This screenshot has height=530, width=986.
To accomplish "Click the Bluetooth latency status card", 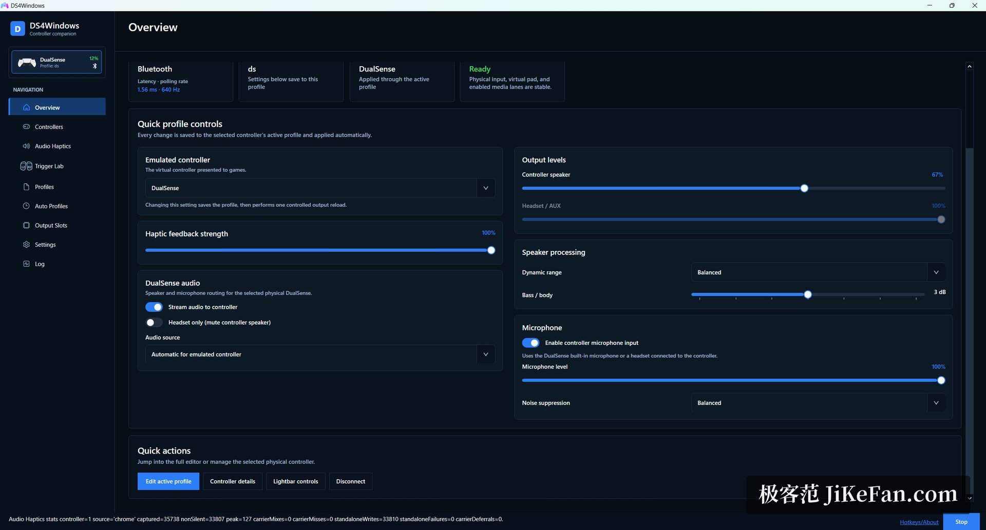I will [x=181, y=81].
